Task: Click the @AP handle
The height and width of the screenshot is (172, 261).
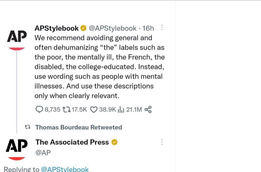Action: click(x=43, y=153)
